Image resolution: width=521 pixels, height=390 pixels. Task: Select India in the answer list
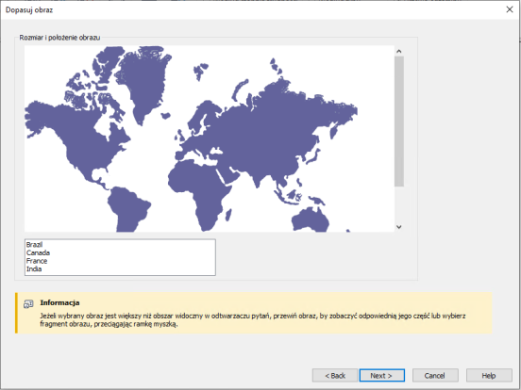(34, 269)
